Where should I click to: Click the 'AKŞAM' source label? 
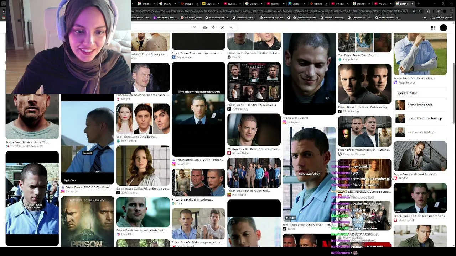pos(403,178)
